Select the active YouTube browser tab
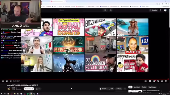The width and height of the screenshot is (170, 95). tap(57, 1)
